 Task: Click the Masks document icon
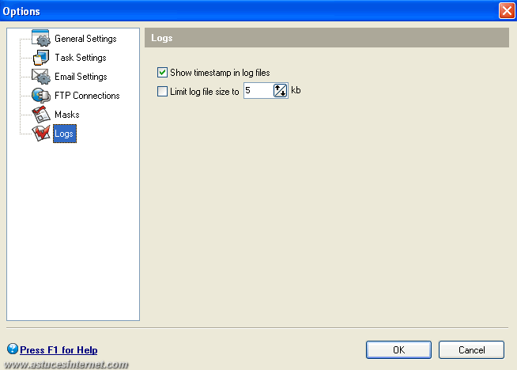pyautogui.click(x=41, y=115)
